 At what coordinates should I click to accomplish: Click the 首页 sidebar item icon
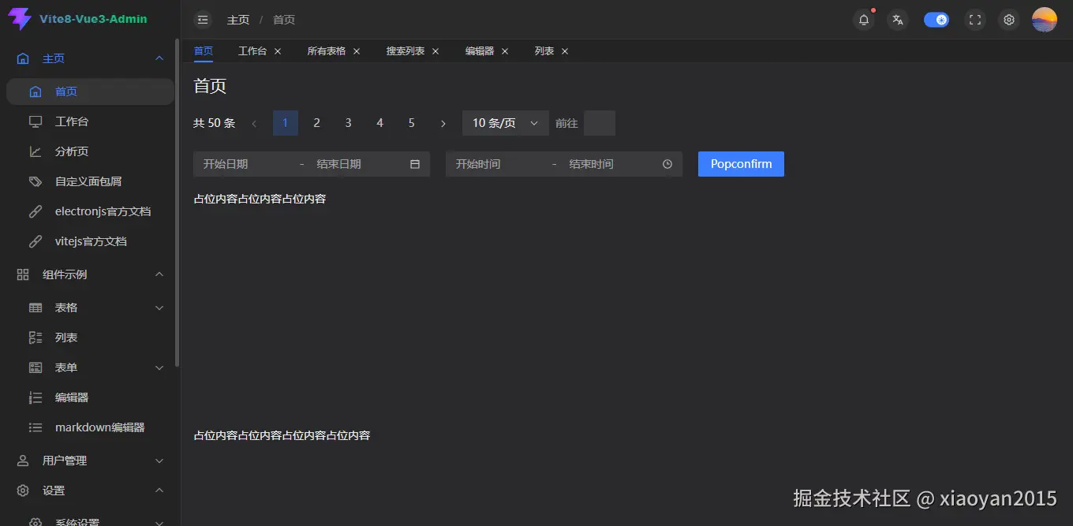[x=35, y=91]
